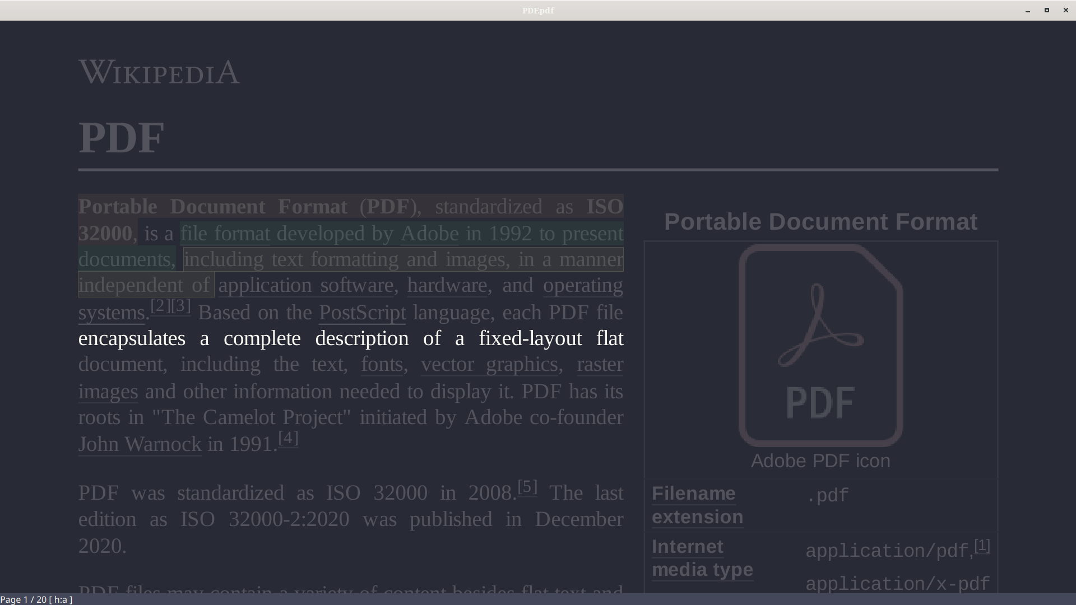Open citation reference [5]
Screen dimensions: 1076x605
(x=527, y=487)
